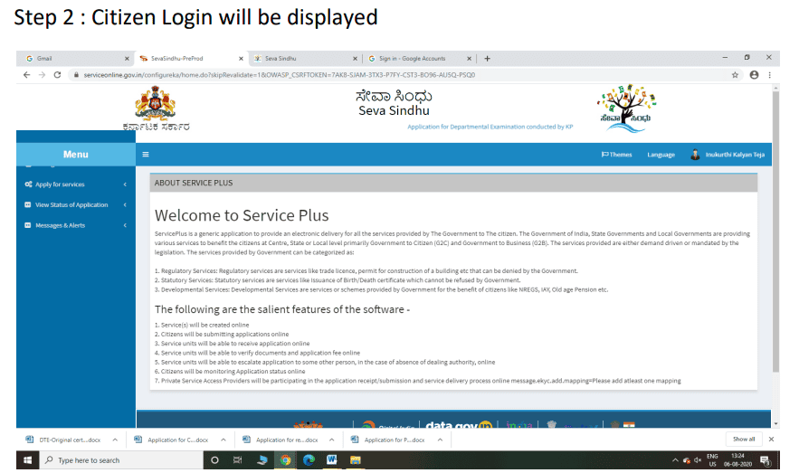This screenshot has height=473, width=799.
Task: Click the Menu header in sidebar
Action: click(76, 155)
